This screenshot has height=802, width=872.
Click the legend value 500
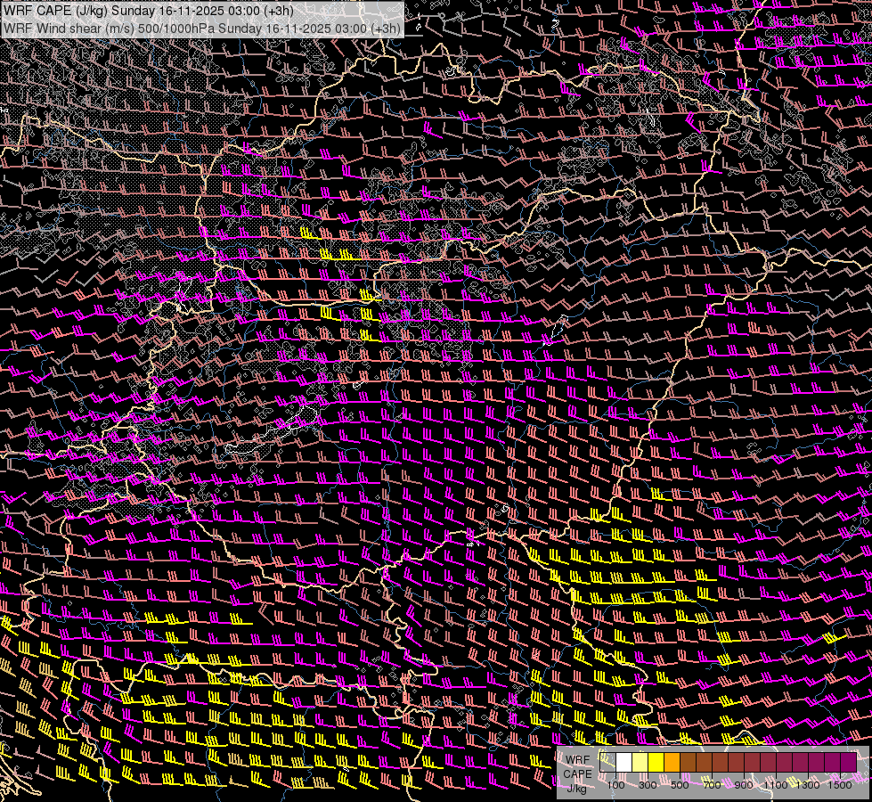coord(680,785)
